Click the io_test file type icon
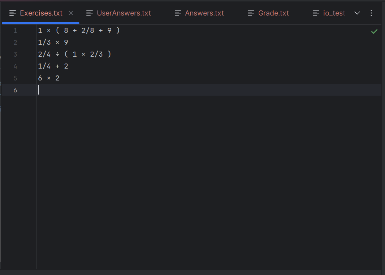 tap(316, 13)
